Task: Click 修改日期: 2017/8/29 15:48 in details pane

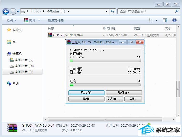Action: (x=75, y=126)
